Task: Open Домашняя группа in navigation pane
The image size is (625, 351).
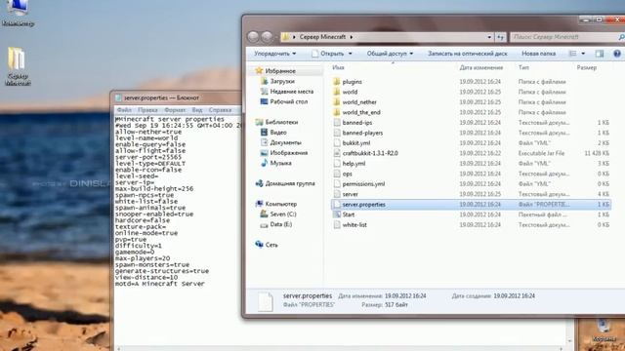Action: tap(290, 183)
